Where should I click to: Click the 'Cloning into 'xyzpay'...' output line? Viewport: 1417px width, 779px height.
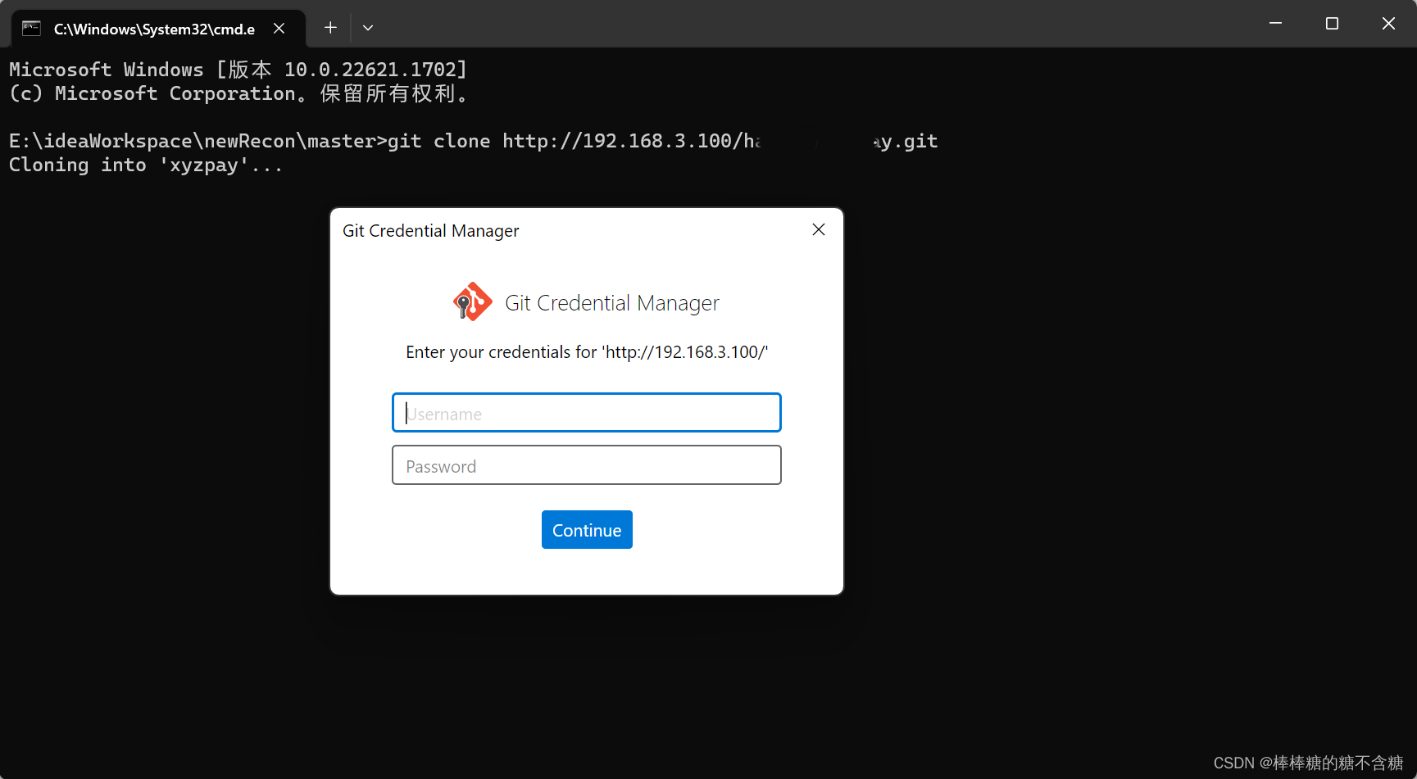tap(146, 165)
